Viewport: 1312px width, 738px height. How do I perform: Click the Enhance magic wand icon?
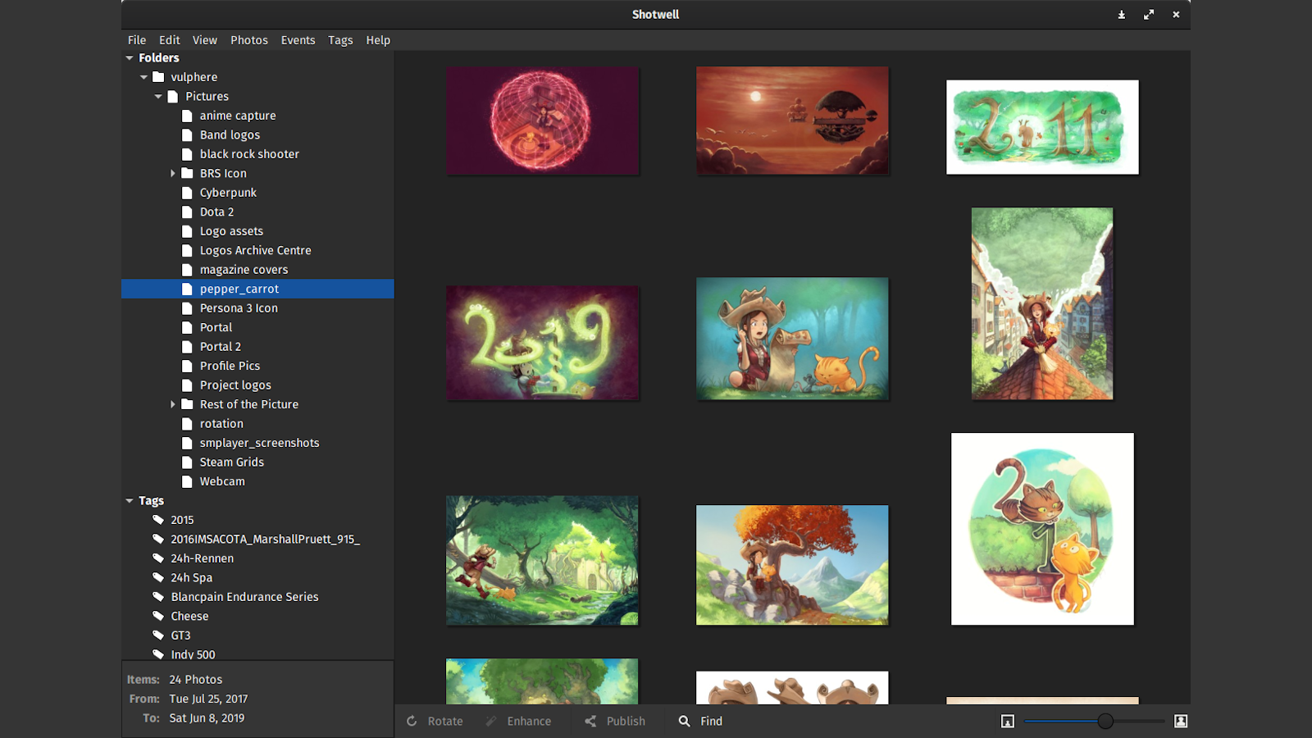491,722
